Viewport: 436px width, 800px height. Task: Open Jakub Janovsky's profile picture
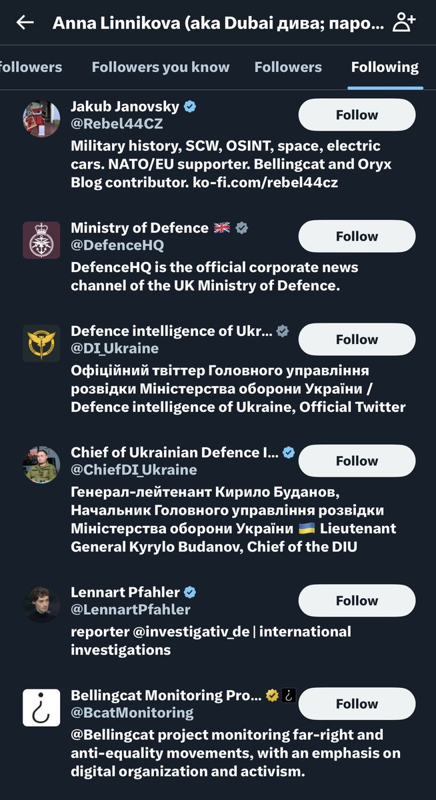click(41, 119)
